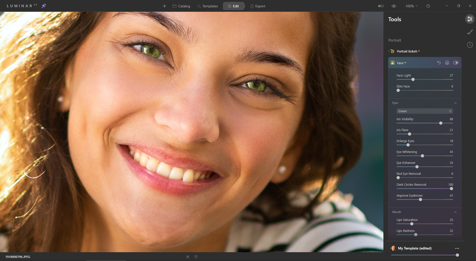Viewport: 476px width, 261px height.
Task: Toggle the quick preview eye icon
Action: (394, 6)
